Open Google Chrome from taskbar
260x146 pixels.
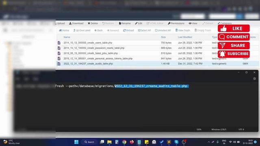coord(124,142)
